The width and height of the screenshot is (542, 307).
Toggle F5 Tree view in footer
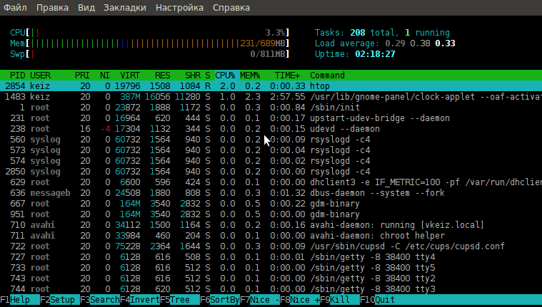pyautogui.click(x=180, y=300)
